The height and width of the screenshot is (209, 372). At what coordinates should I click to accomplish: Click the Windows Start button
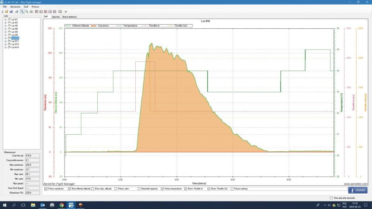pyautogui.click(x=4, y=204)
